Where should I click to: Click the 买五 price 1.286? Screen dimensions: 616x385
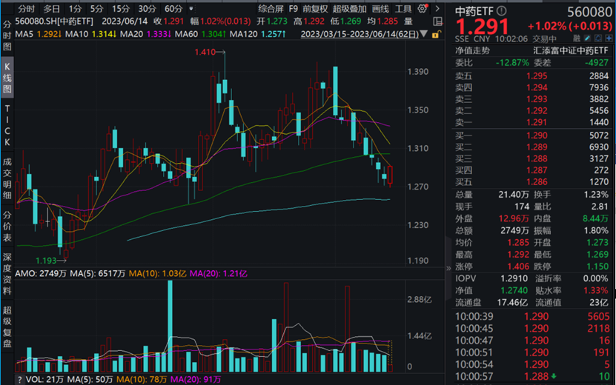coord(537,181)
